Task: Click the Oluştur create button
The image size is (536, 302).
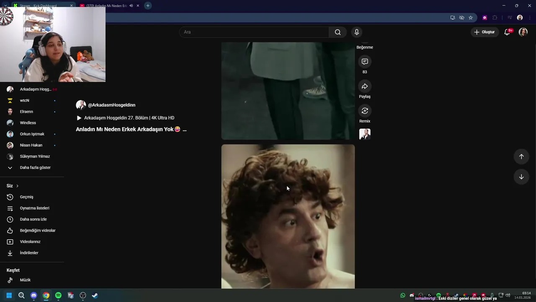Action: [x=484, y=32]
